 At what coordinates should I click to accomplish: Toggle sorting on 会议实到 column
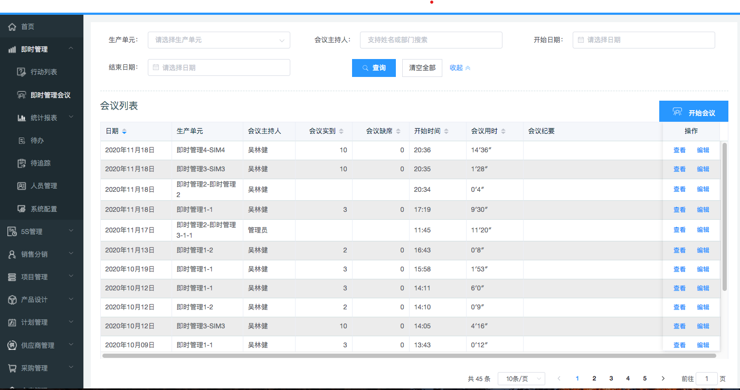[341, 131]
